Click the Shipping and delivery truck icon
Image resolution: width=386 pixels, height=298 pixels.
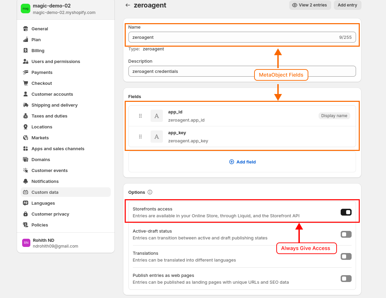click(x=26, y=105)
